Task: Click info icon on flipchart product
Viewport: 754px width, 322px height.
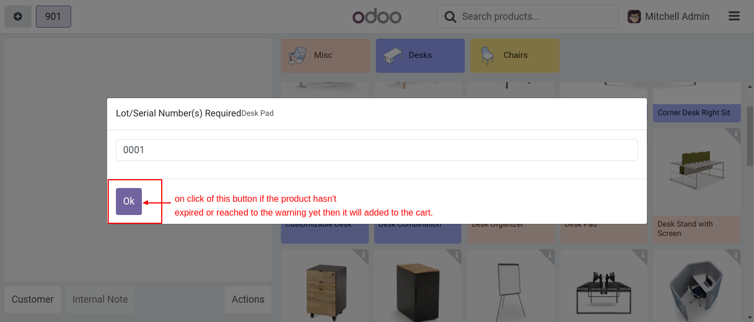Action: coord(550,255)
